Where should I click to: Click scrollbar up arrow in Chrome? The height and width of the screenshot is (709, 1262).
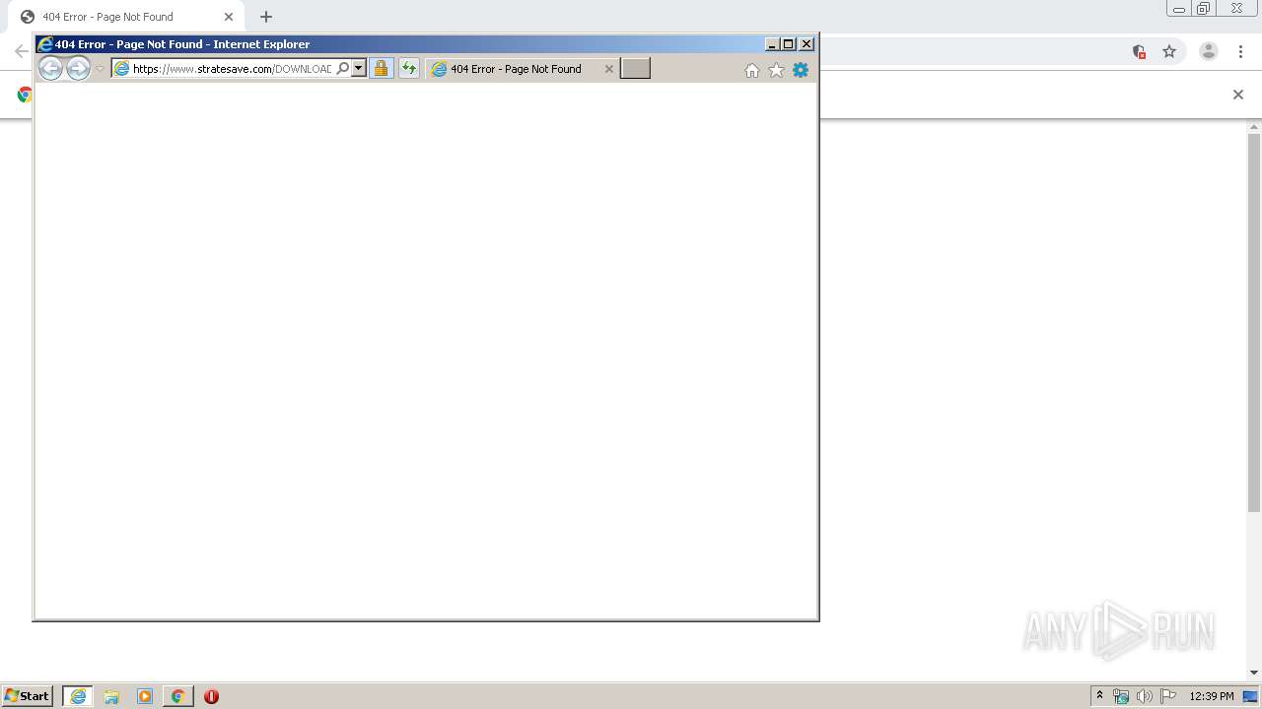(x=1254, y=127)
